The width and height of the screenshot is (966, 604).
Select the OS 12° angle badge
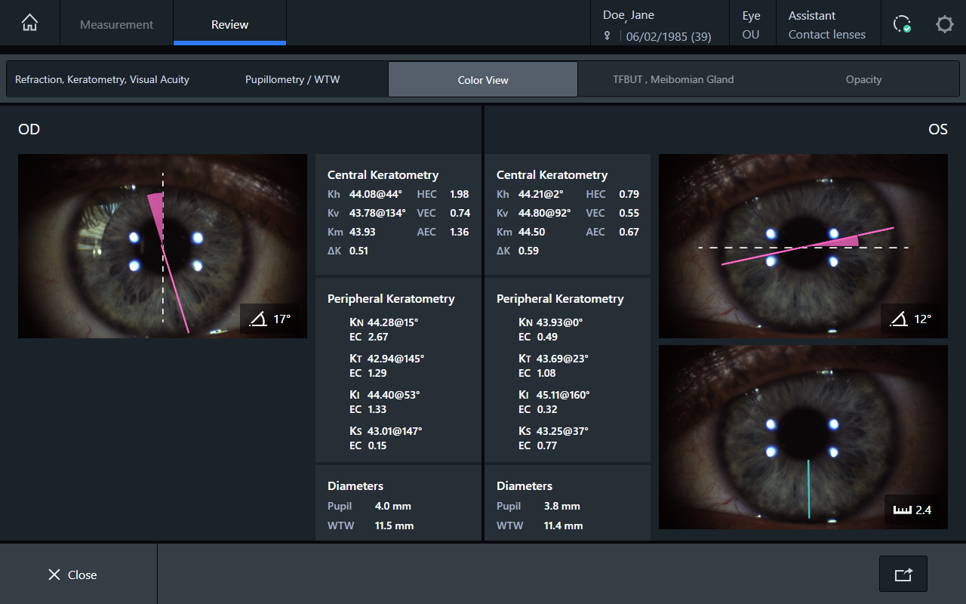[x=911, y=319]
